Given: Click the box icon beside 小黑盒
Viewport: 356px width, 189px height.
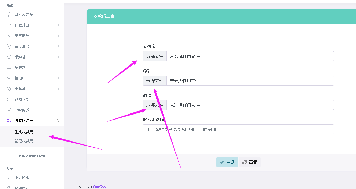Looking at the screenshot, I should point(9,89).
